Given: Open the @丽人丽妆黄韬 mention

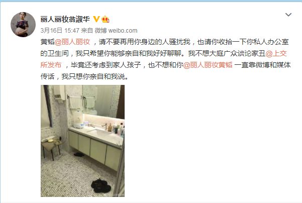Looking at the screenshot, I should 208,65.
